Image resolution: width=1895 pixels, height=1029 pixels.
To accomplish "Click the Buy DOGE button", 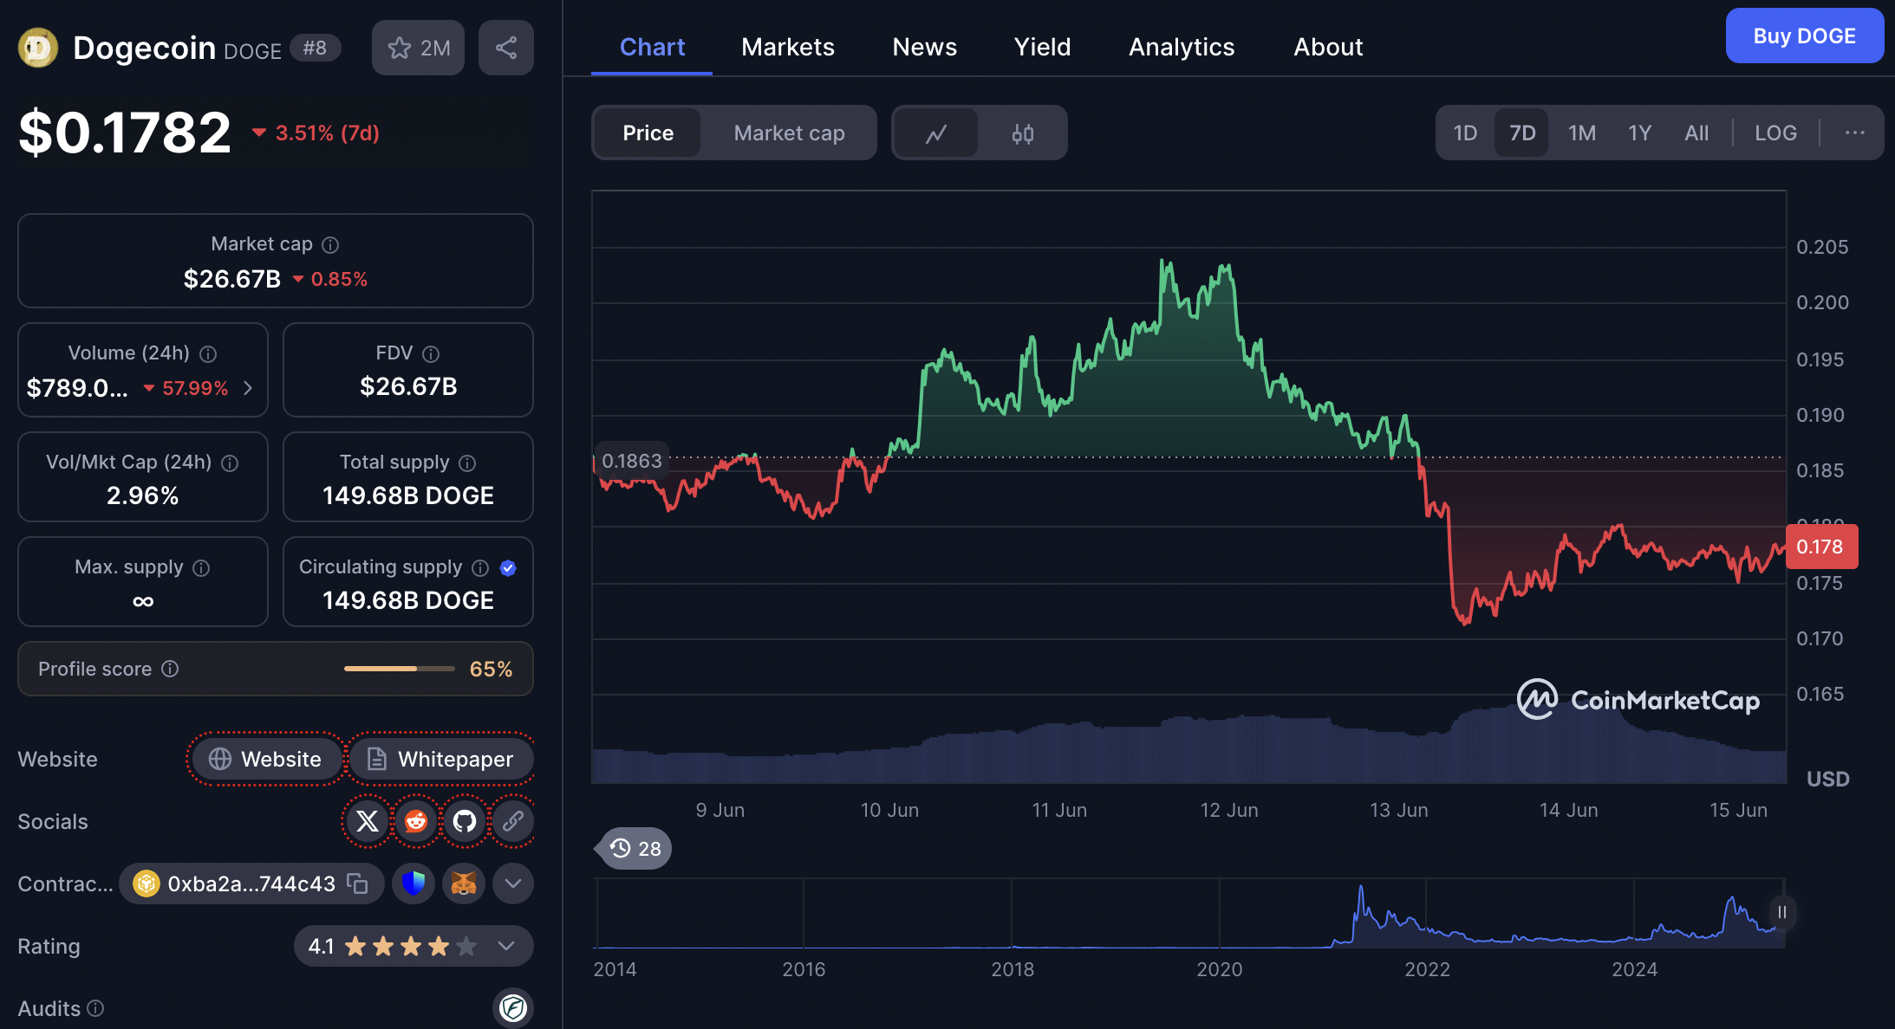I will (x=1804, y=36).
